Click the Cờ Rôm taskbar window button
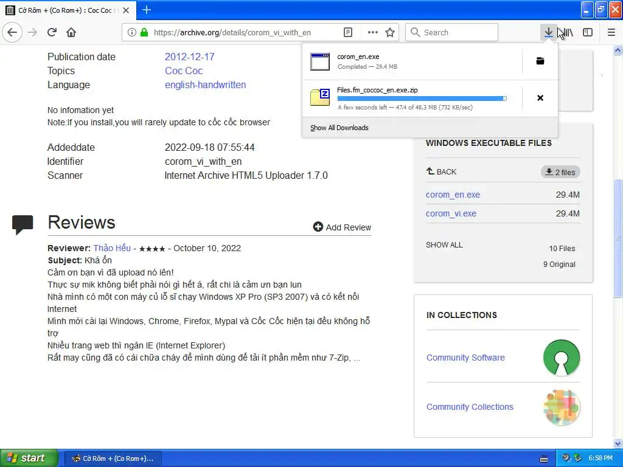Image resolution: width=623 pixels, height=467 pixels. tap(113, 458)
